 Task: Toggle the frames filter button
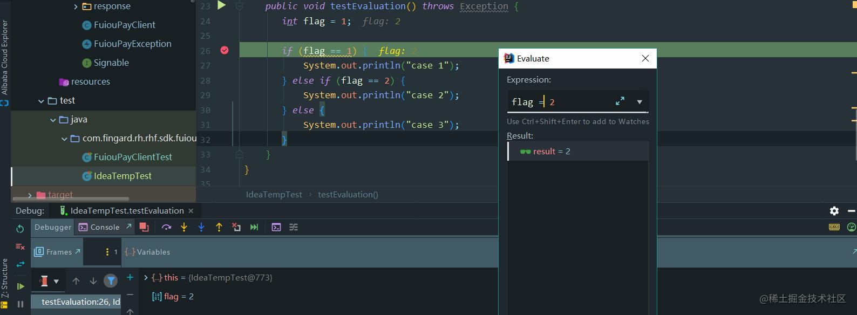111,280
